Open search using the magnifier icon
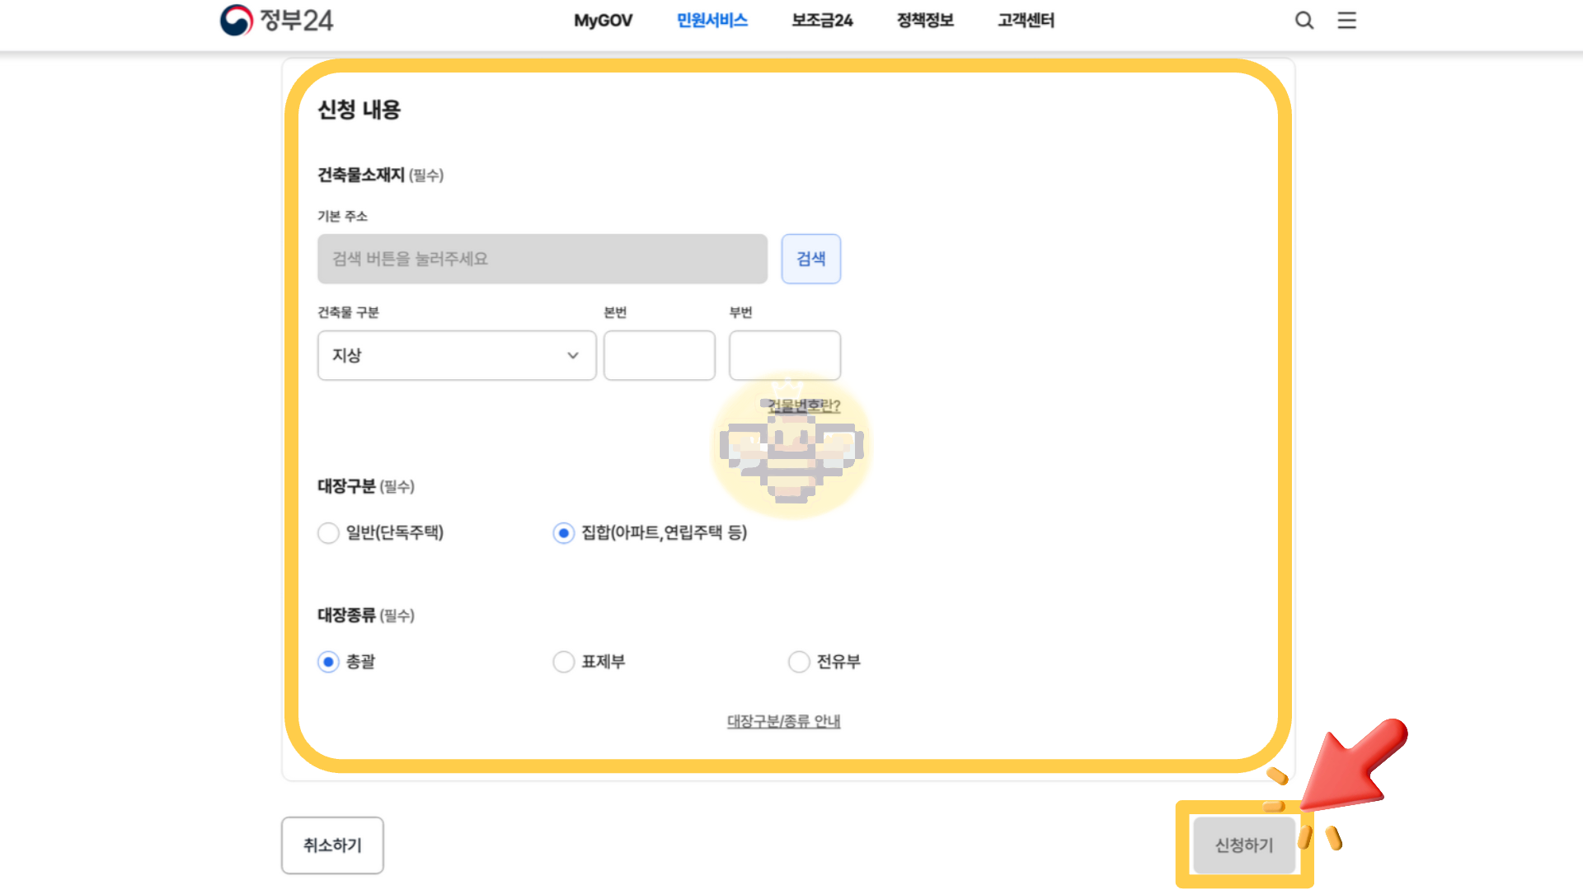Image resolution: width=1583 pixels, height=890 pixels. click(1304, 20)
